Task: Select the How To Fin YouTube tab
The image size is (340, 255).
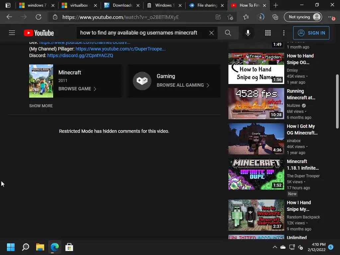Action: click(x=248, y=5)
